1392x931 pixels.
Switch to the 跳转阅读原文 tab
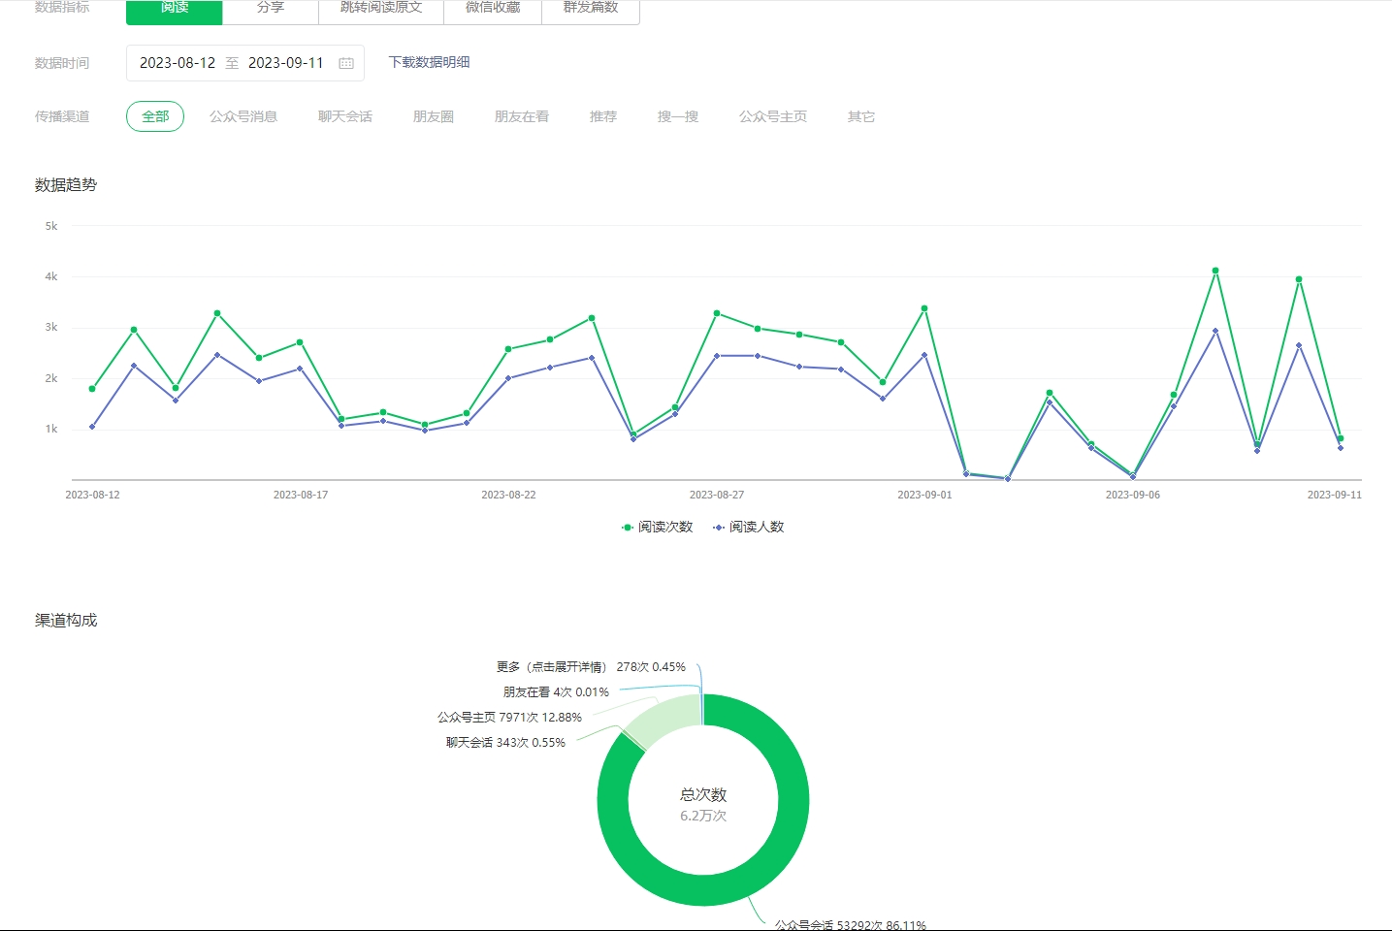381,9
